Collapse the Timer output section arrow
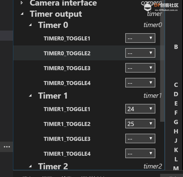183x177 pixels. tap(22, 14)
